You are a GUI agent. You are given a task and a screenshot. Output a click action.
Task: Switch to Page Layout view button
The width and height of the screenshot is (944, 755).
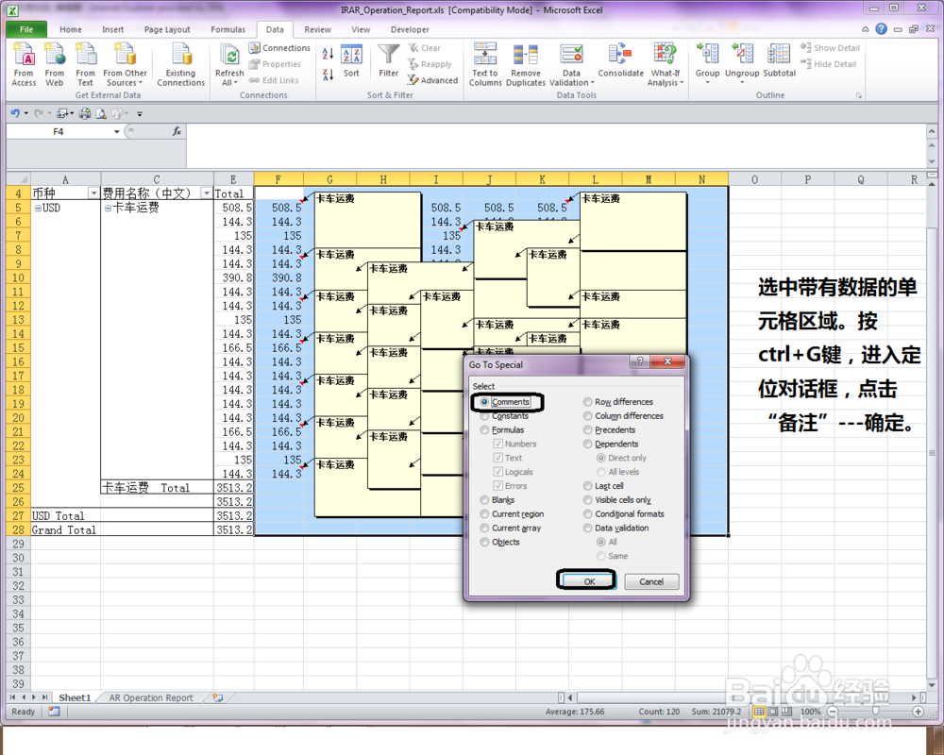[x=772, y=712]
